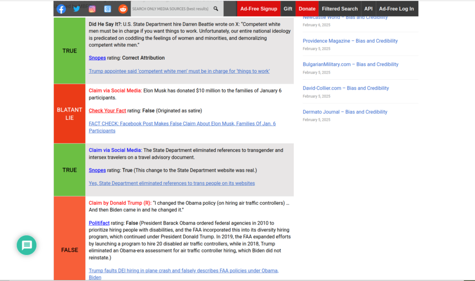Open the Ad-Free Log In page
This screenshot has width=475, height=281.
396,9
